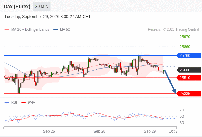Click the RSI axis value 30
The width and height of the screenshot is (202, 137).
[x=182, y=123]
